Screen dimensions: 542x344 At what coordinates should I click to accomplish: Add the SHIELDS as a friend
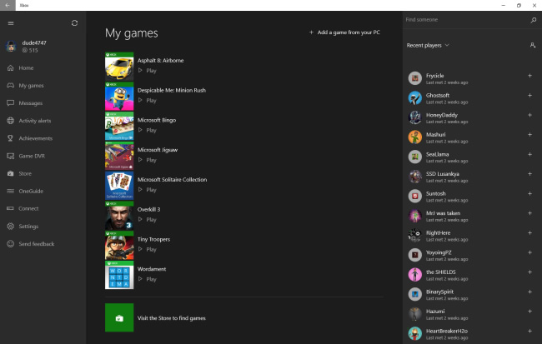click(529, 272)
